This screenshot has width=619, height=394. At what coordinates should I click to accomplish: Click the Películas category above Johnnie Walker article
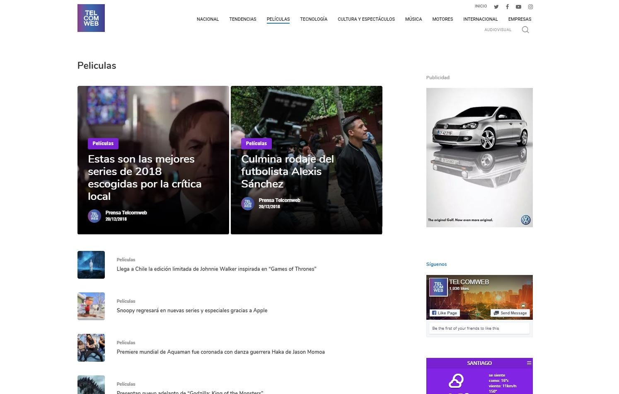pos(126,260)
